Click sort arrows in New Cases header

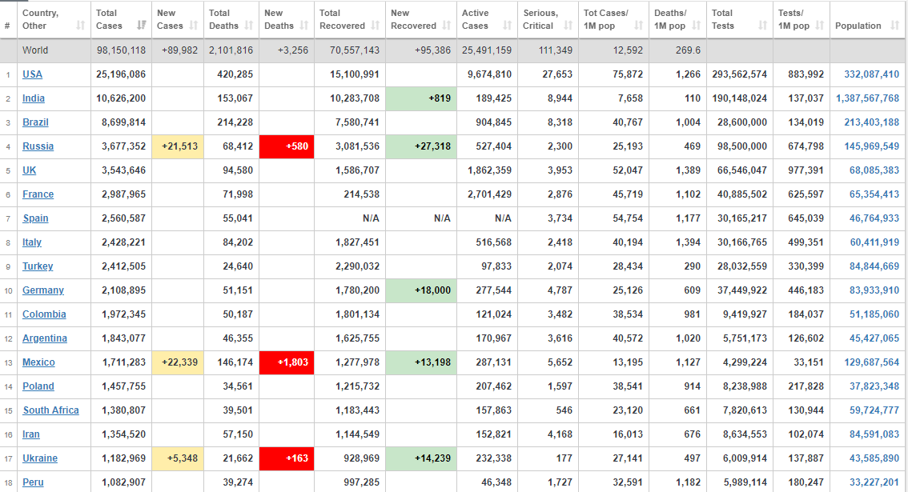click(x=194, y=26)
